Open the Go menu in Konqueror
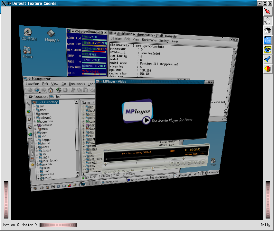Image resolution: width=274 pixels, height=231 pixels. [64, 84]
